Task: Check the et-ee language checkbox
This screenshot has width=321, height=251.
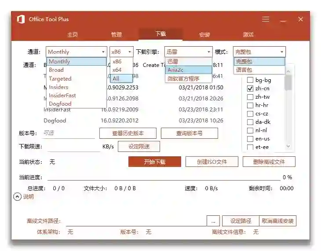Action: pos(250,147)
